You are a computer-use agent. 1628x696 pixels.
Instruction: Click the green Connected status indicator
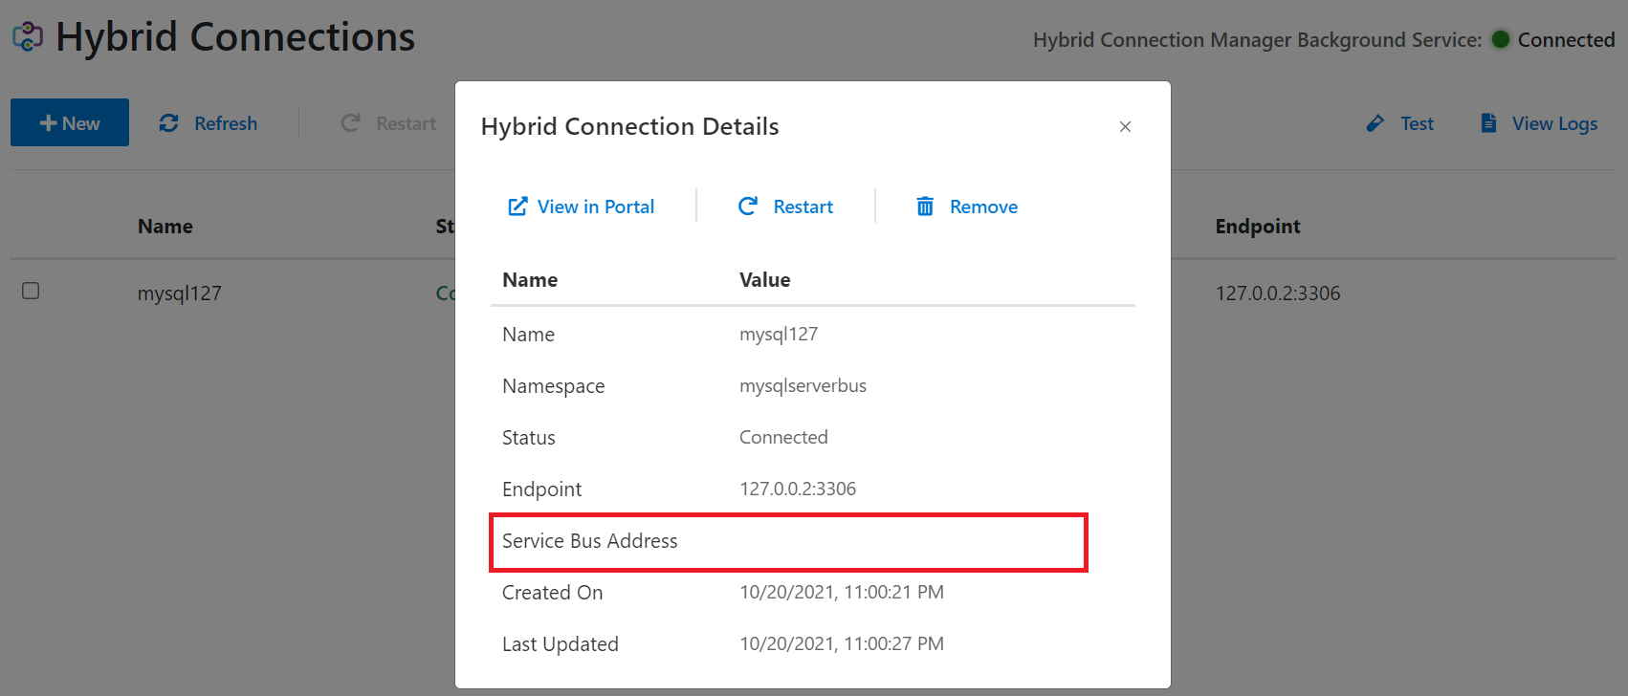pos(1501,39)
